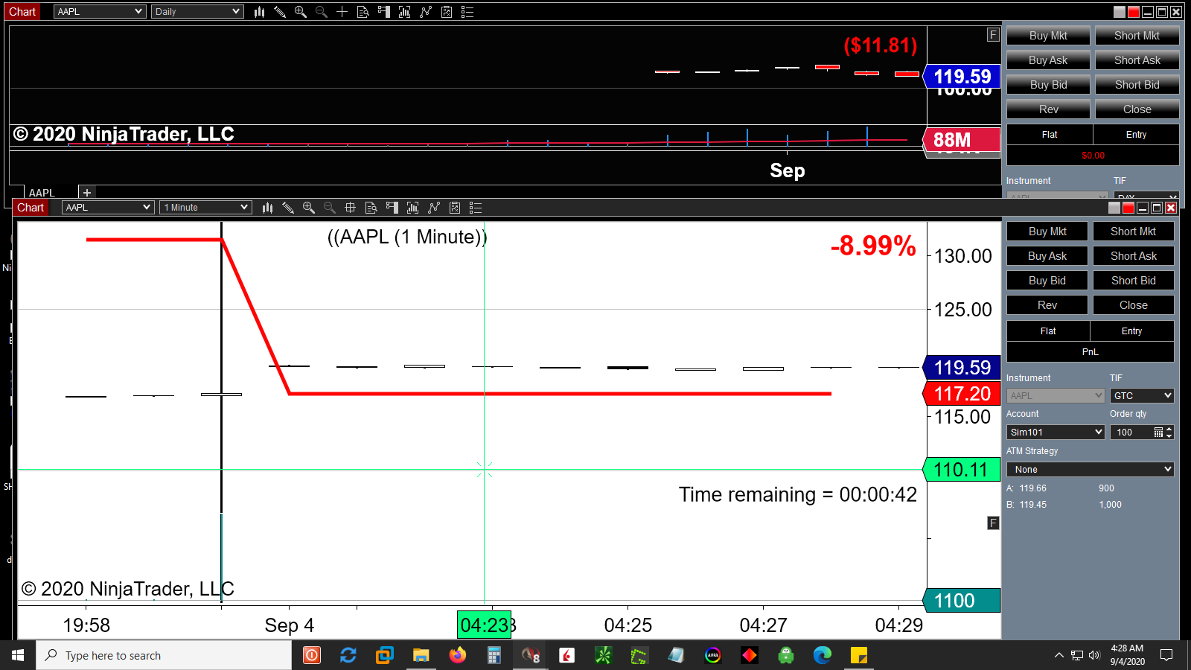Screen dimensions: 1191x670
Task: Click the red link square in Daily window title
Action: coord(1134,12)
